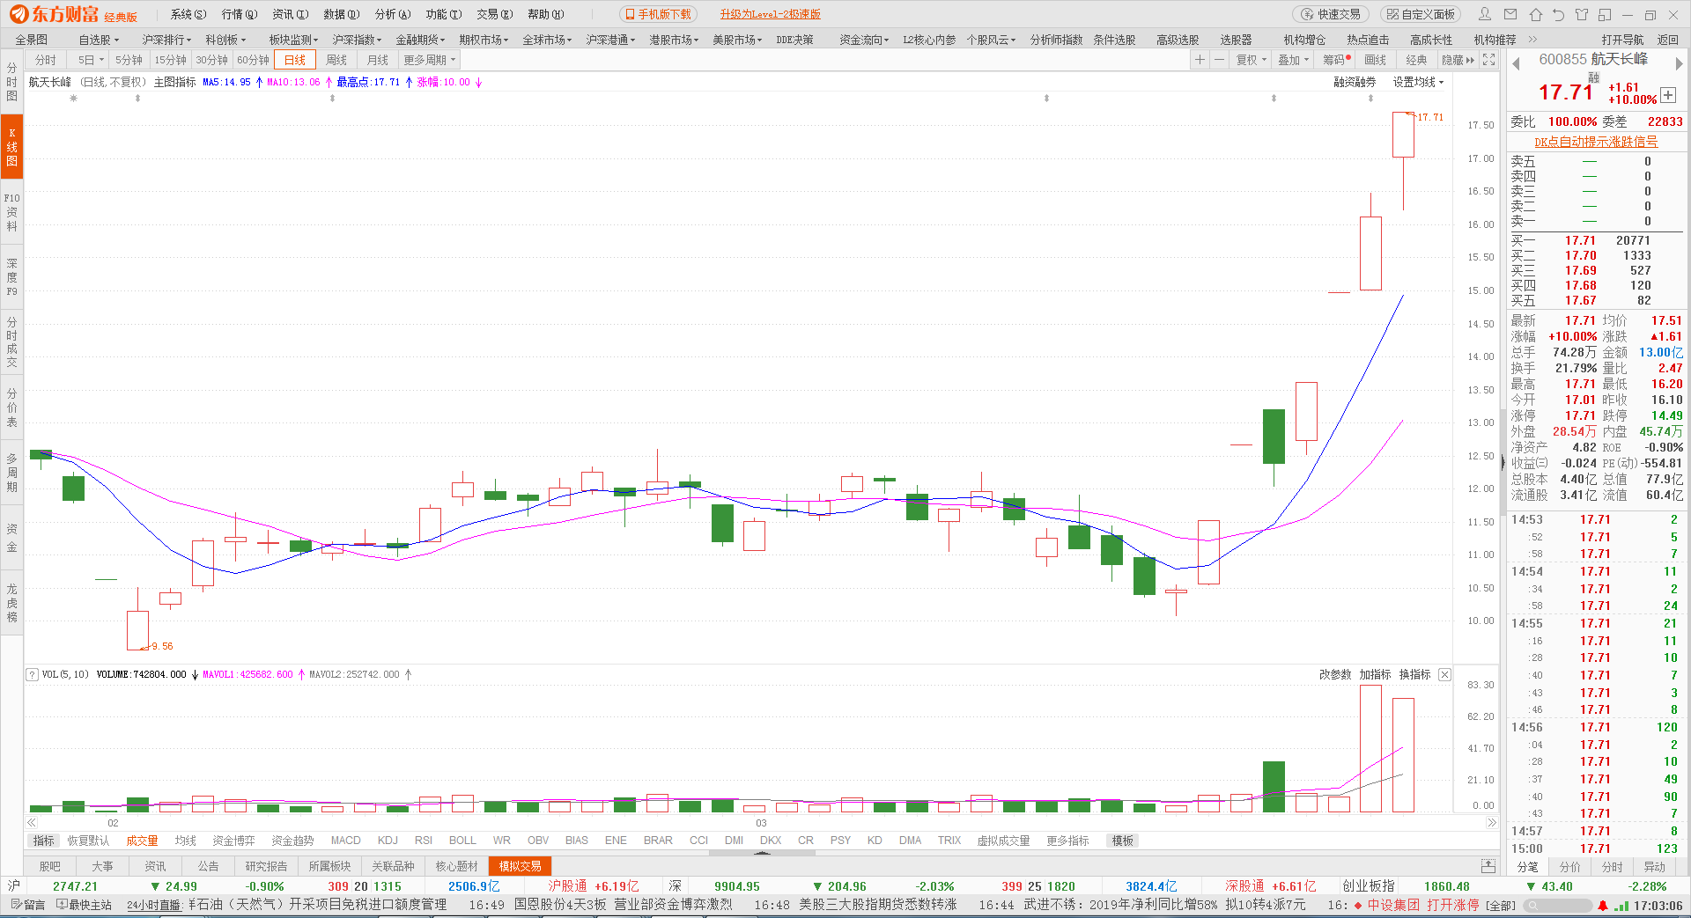Viewport: 1691px width, 918px height.
Task: Close the volume indicator panel
Action: 1444,674
